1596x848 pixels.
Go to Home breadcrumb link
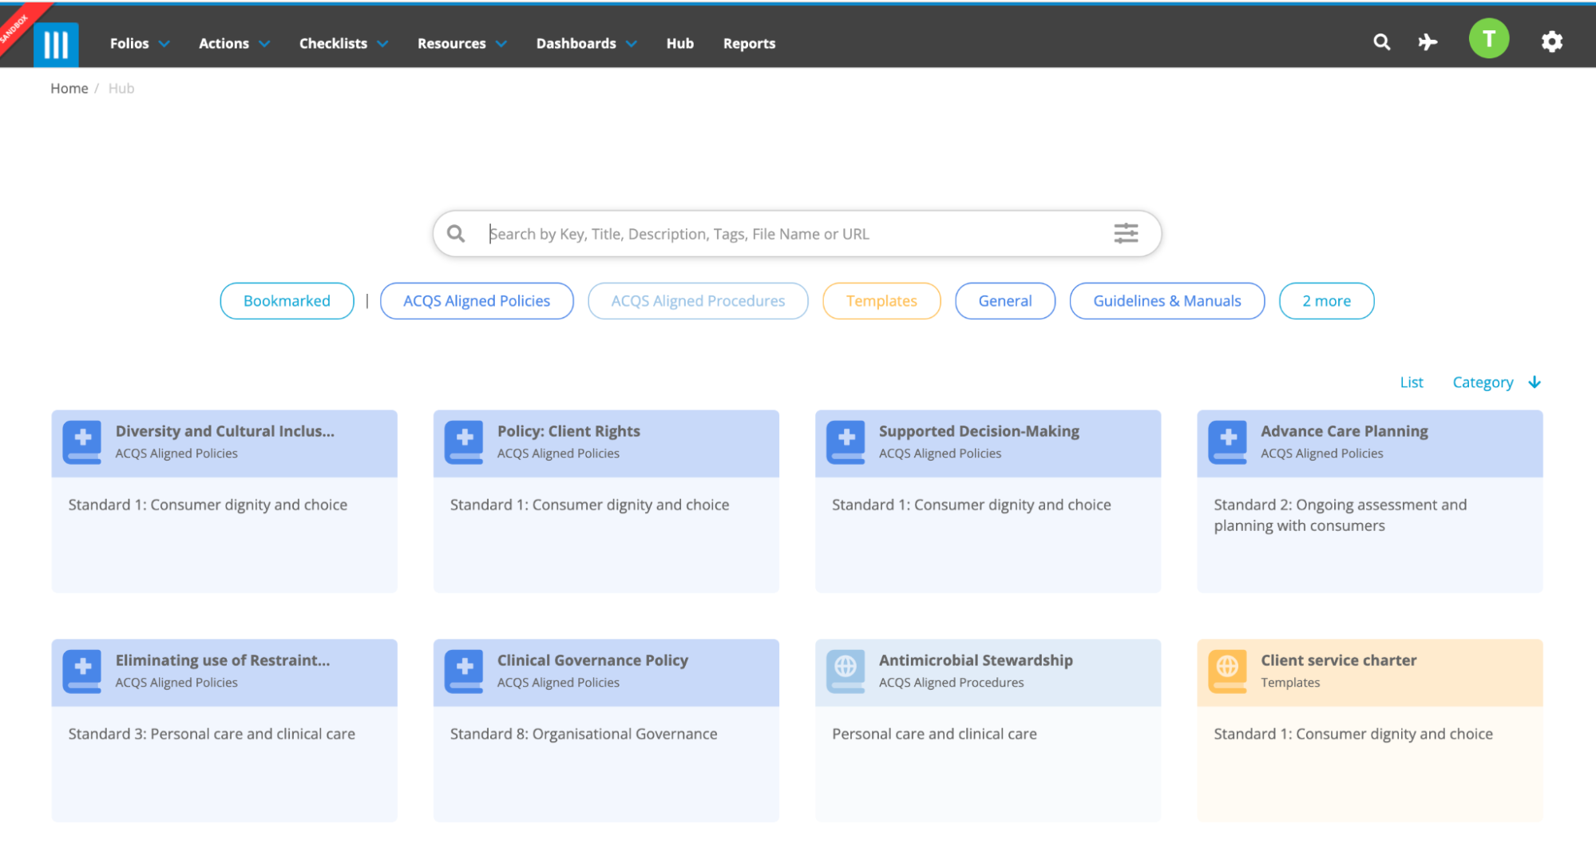(69, 89)
